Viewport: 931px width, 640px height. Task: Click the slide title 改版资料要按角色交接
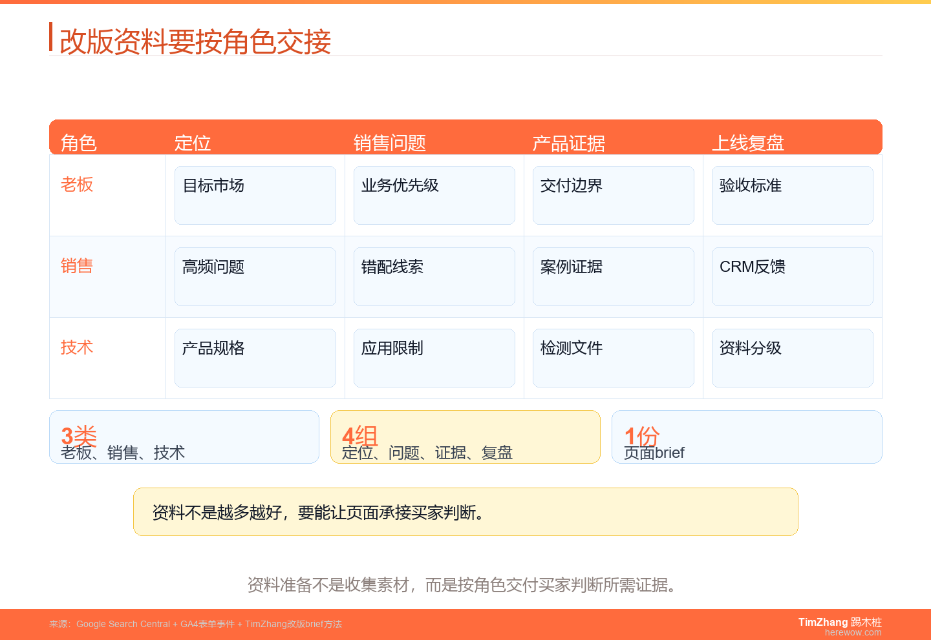(x=195, y=42)
